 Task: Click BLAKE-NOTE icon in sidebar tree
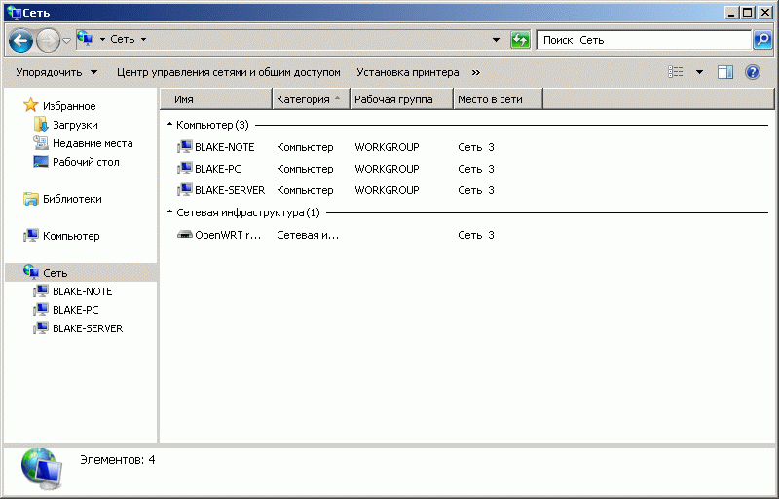point(41,290)
